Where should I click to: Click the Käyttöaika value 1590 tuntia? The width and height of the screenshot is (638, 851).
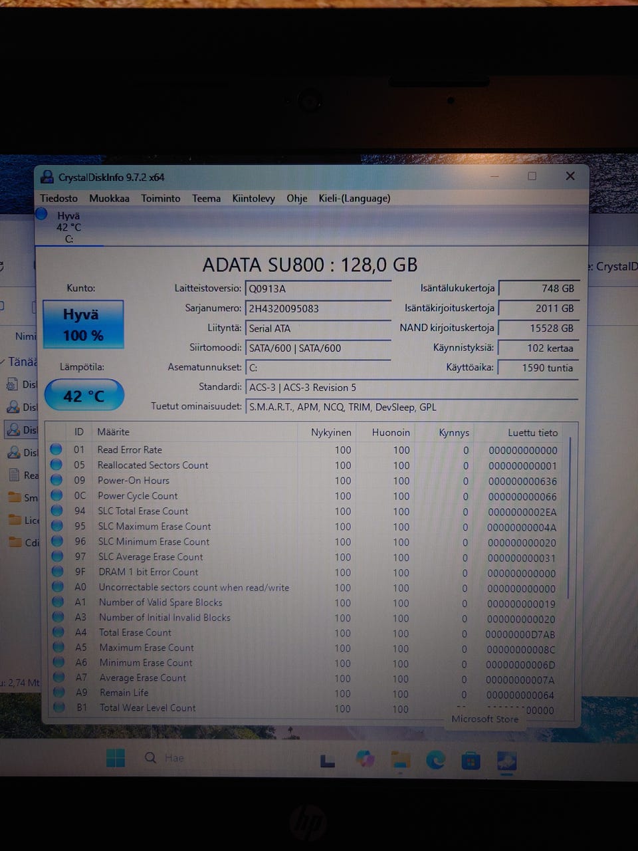pyautogui.click(x=538, y=368)
